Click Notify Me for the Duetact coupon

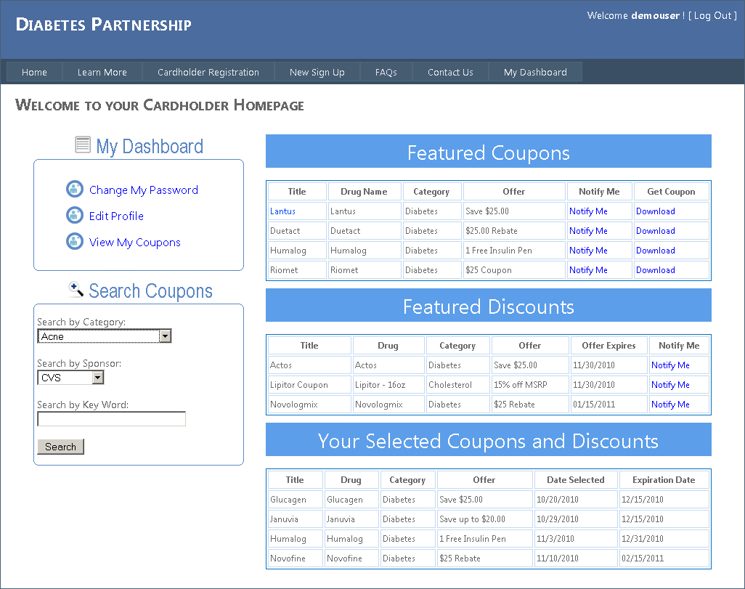click(588, 230)
